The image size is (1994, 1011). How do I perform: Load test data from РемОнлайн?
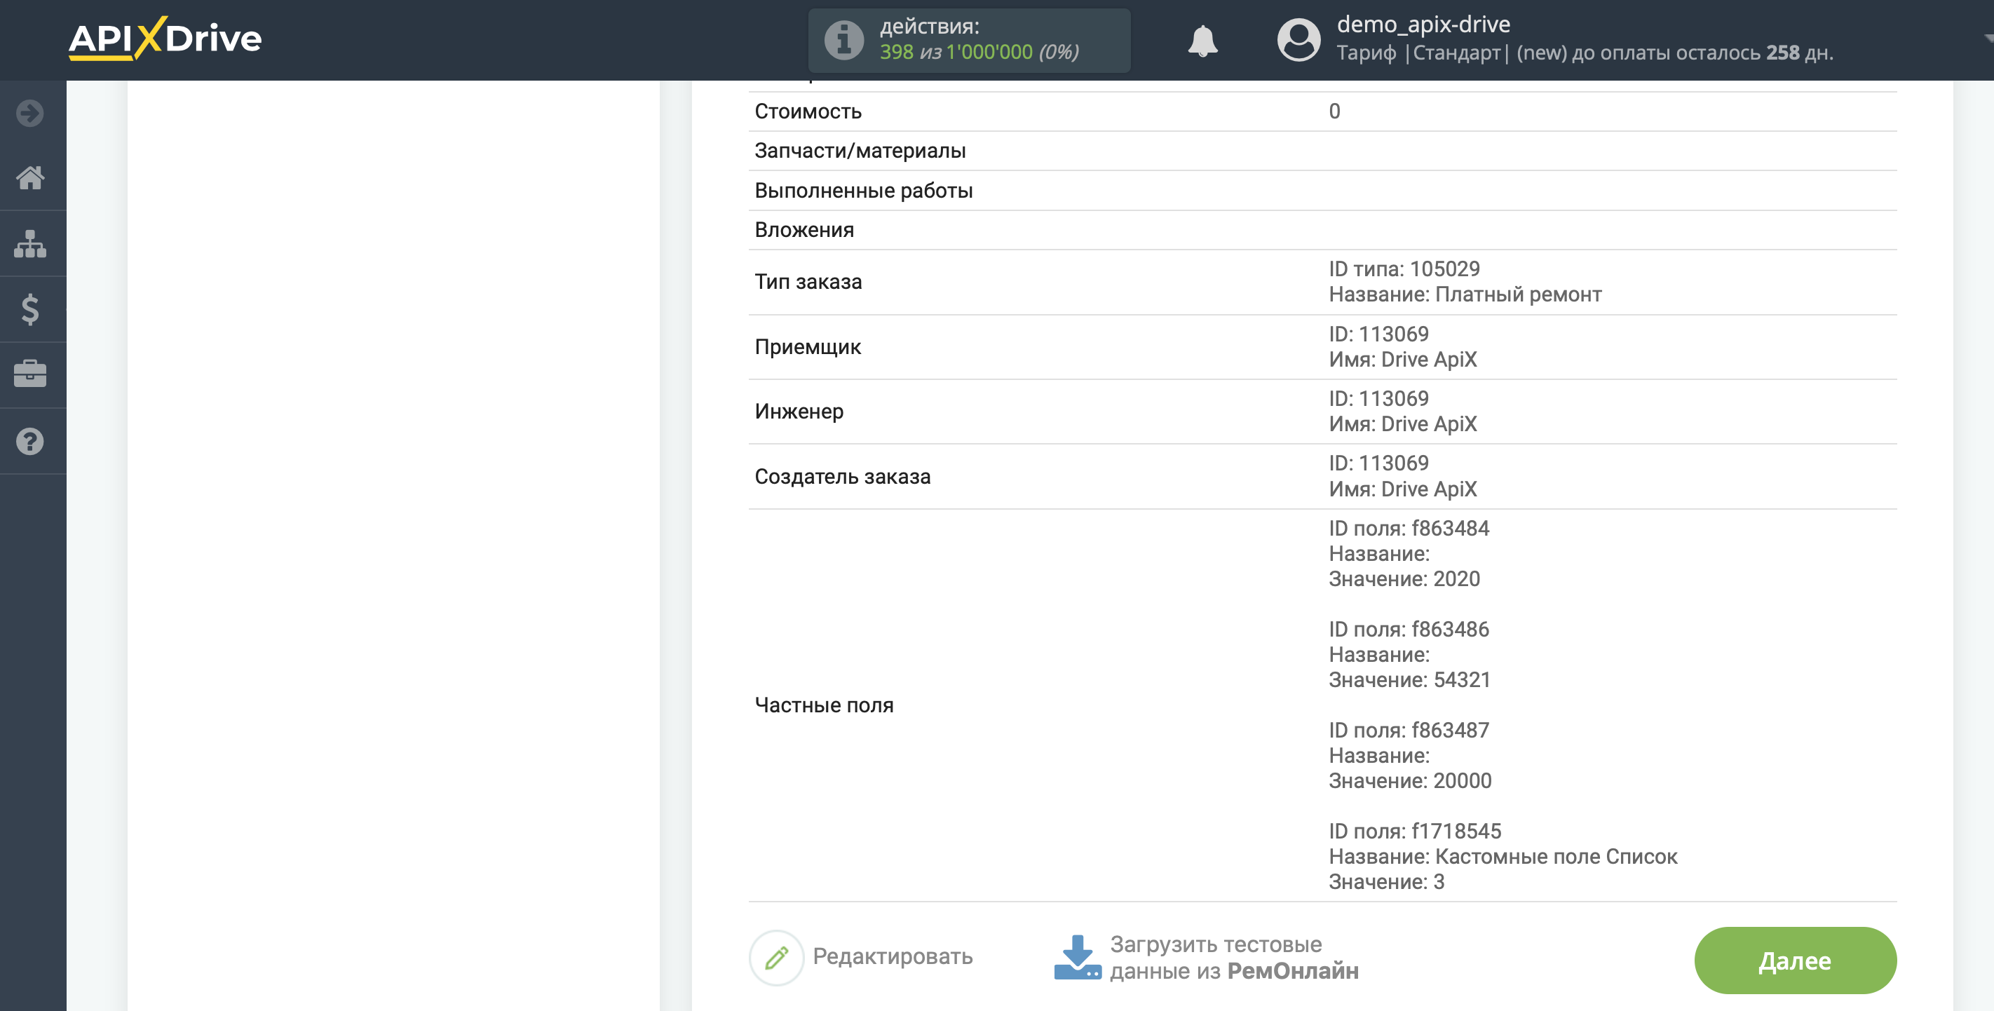click(1235, 958)
